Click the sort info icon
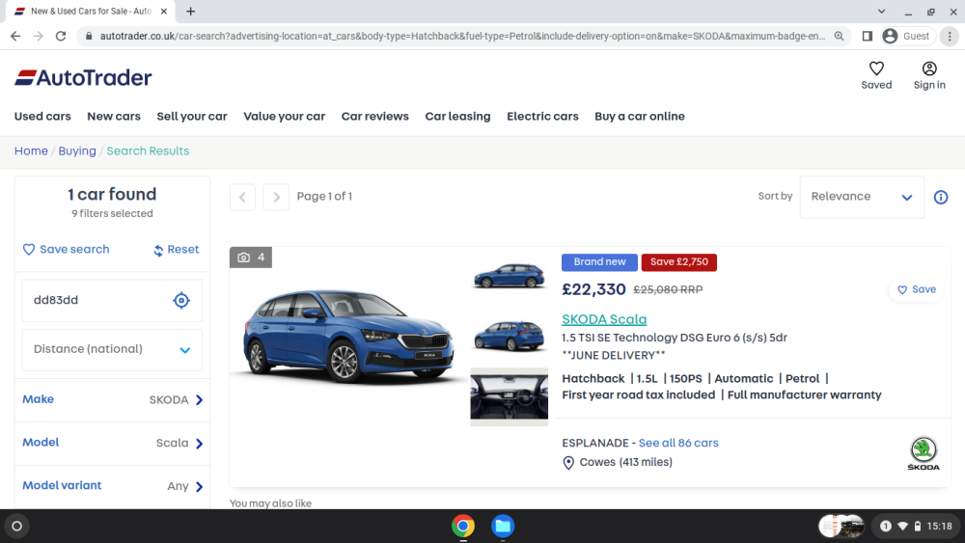Screen dimensions: 965x543 tap(940, 197)
